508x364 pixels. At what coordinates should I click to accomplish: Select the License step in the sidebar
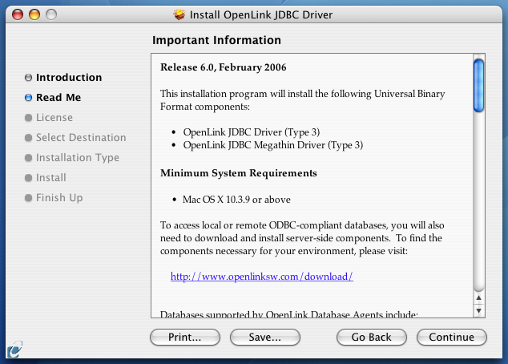click(x=54, y=118)
